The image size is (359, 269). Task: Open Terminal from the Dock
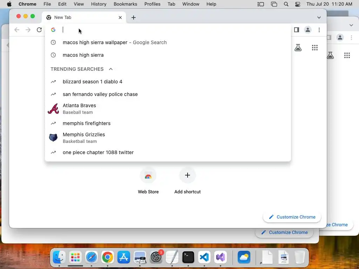point(188,257)
